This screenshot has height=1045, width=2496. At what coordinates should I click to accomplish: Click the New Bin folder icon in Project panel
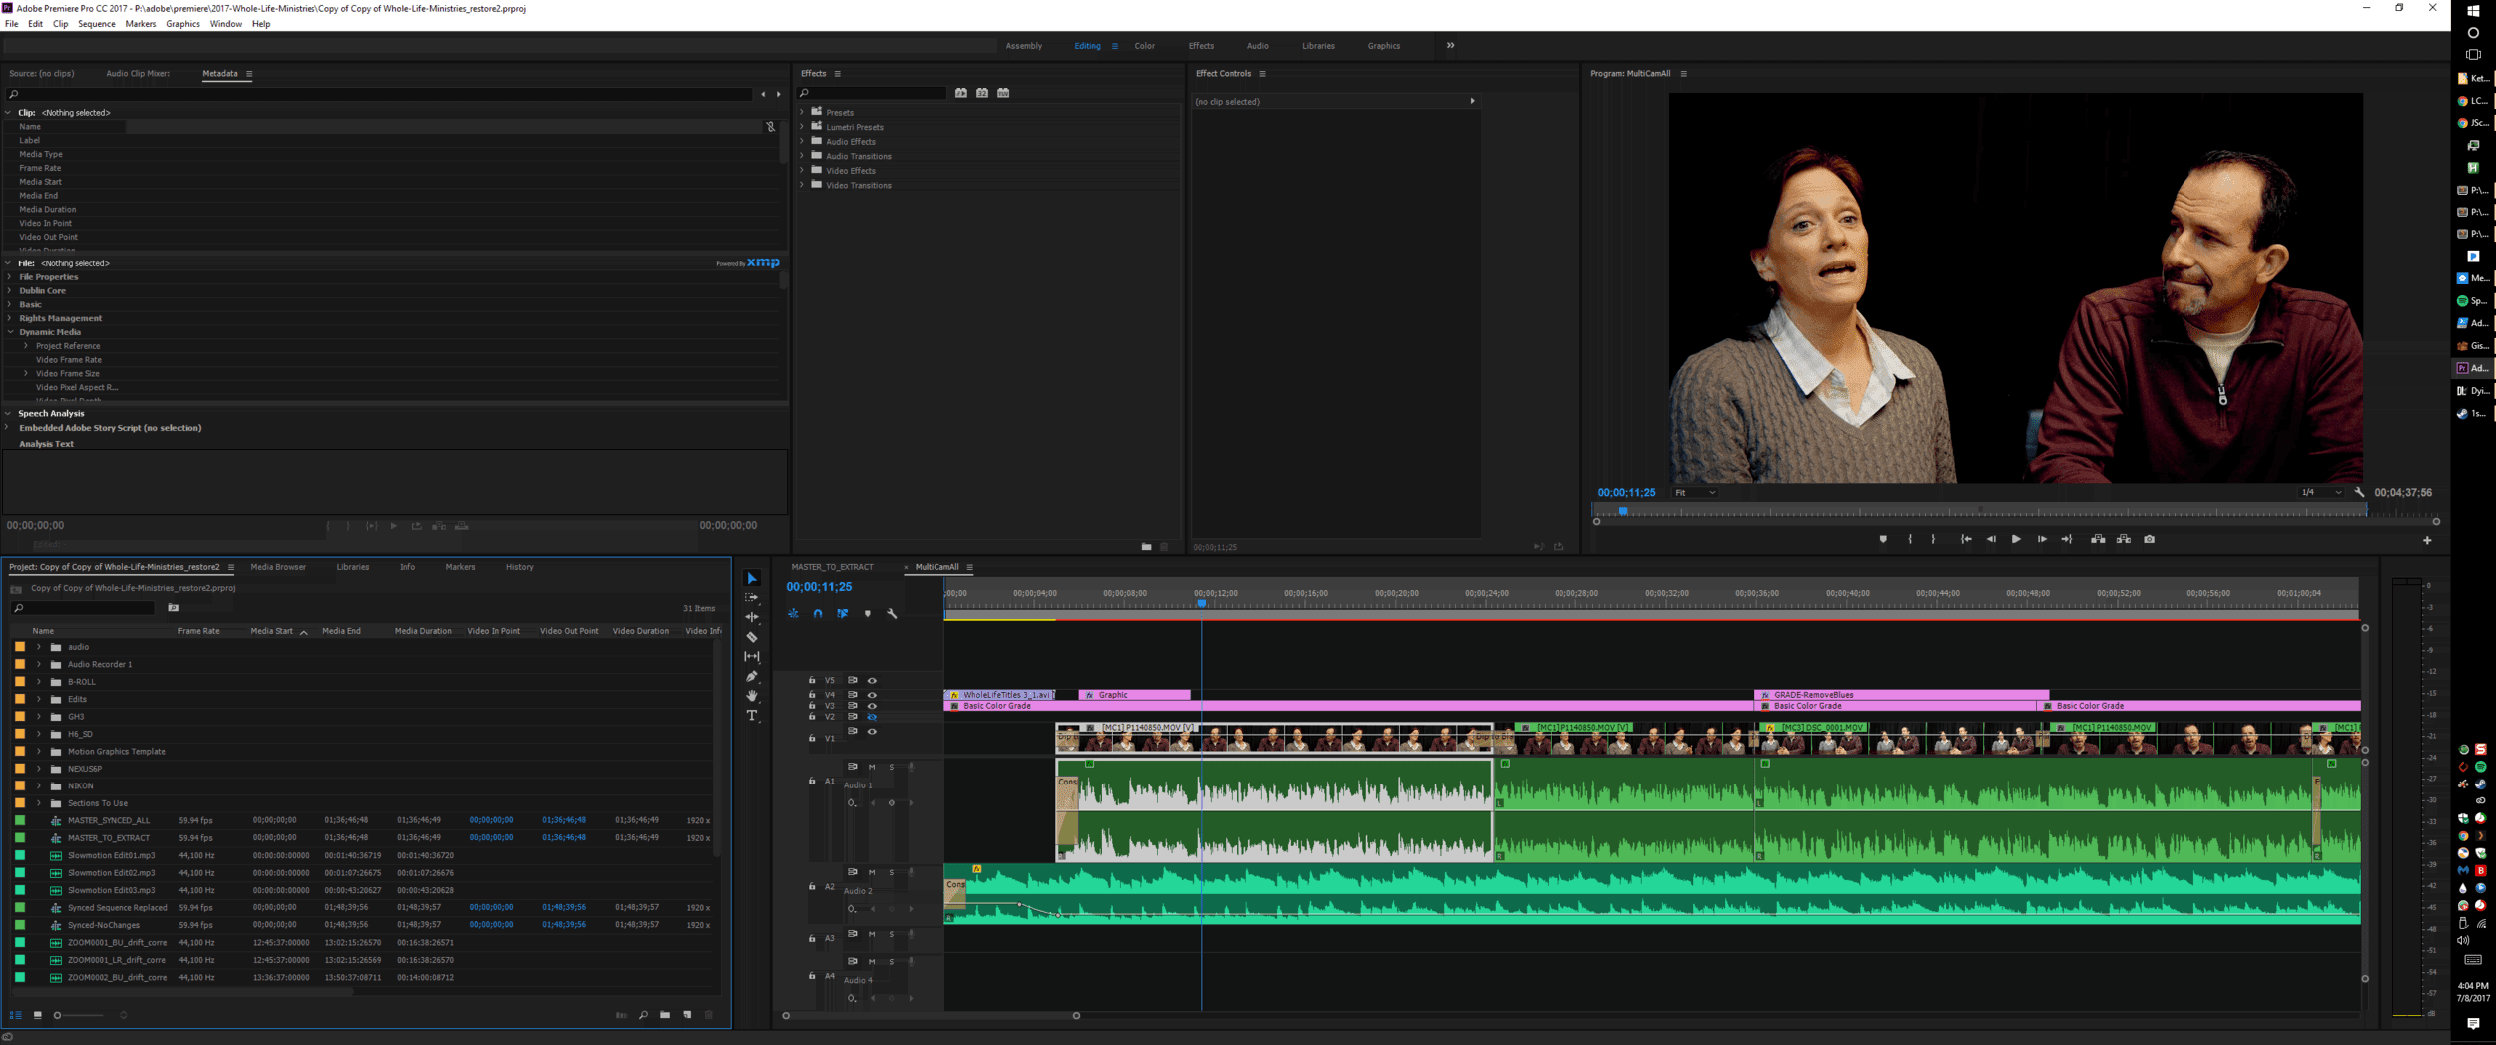pos(665,1015)
